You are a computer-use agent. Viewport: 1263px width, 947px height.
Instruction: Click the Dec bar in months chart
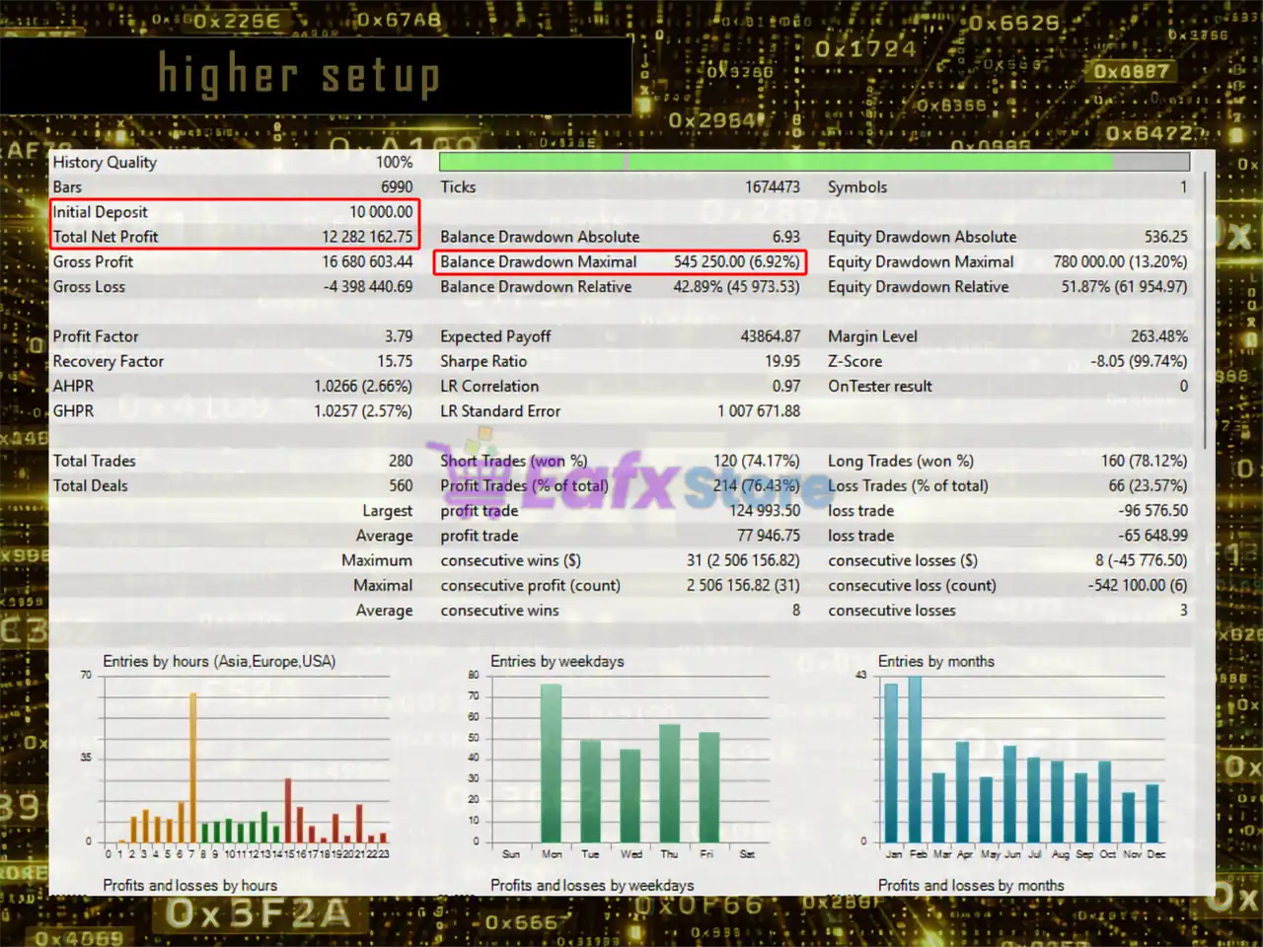pyautogui.click(x=1152, y=813)
